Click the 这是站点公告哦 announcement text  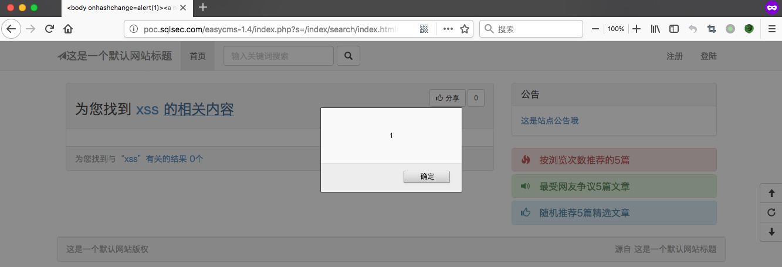pos(550,121)
